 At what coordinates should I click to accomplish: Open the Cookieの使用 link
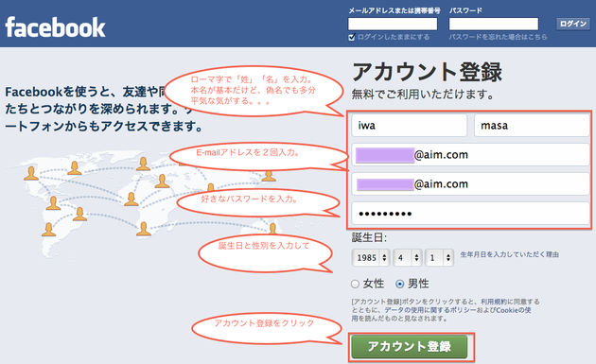coord(514,310)
